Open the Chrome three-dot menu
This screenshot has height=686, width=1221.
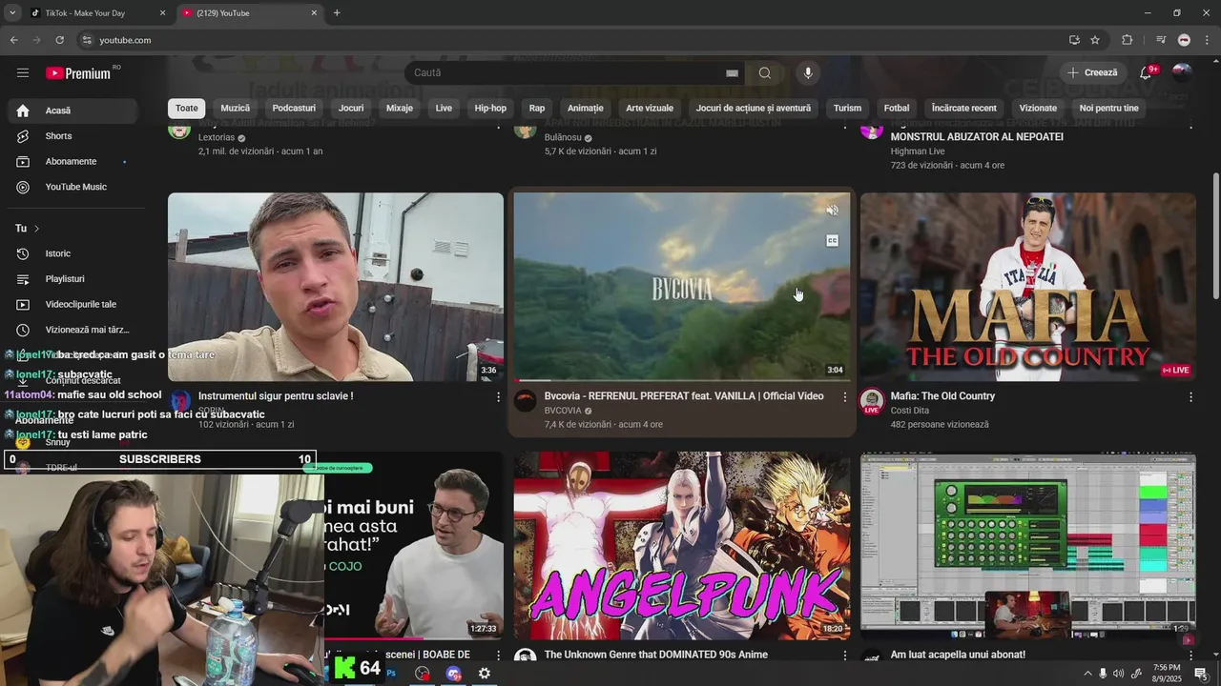coord(1208,40)
